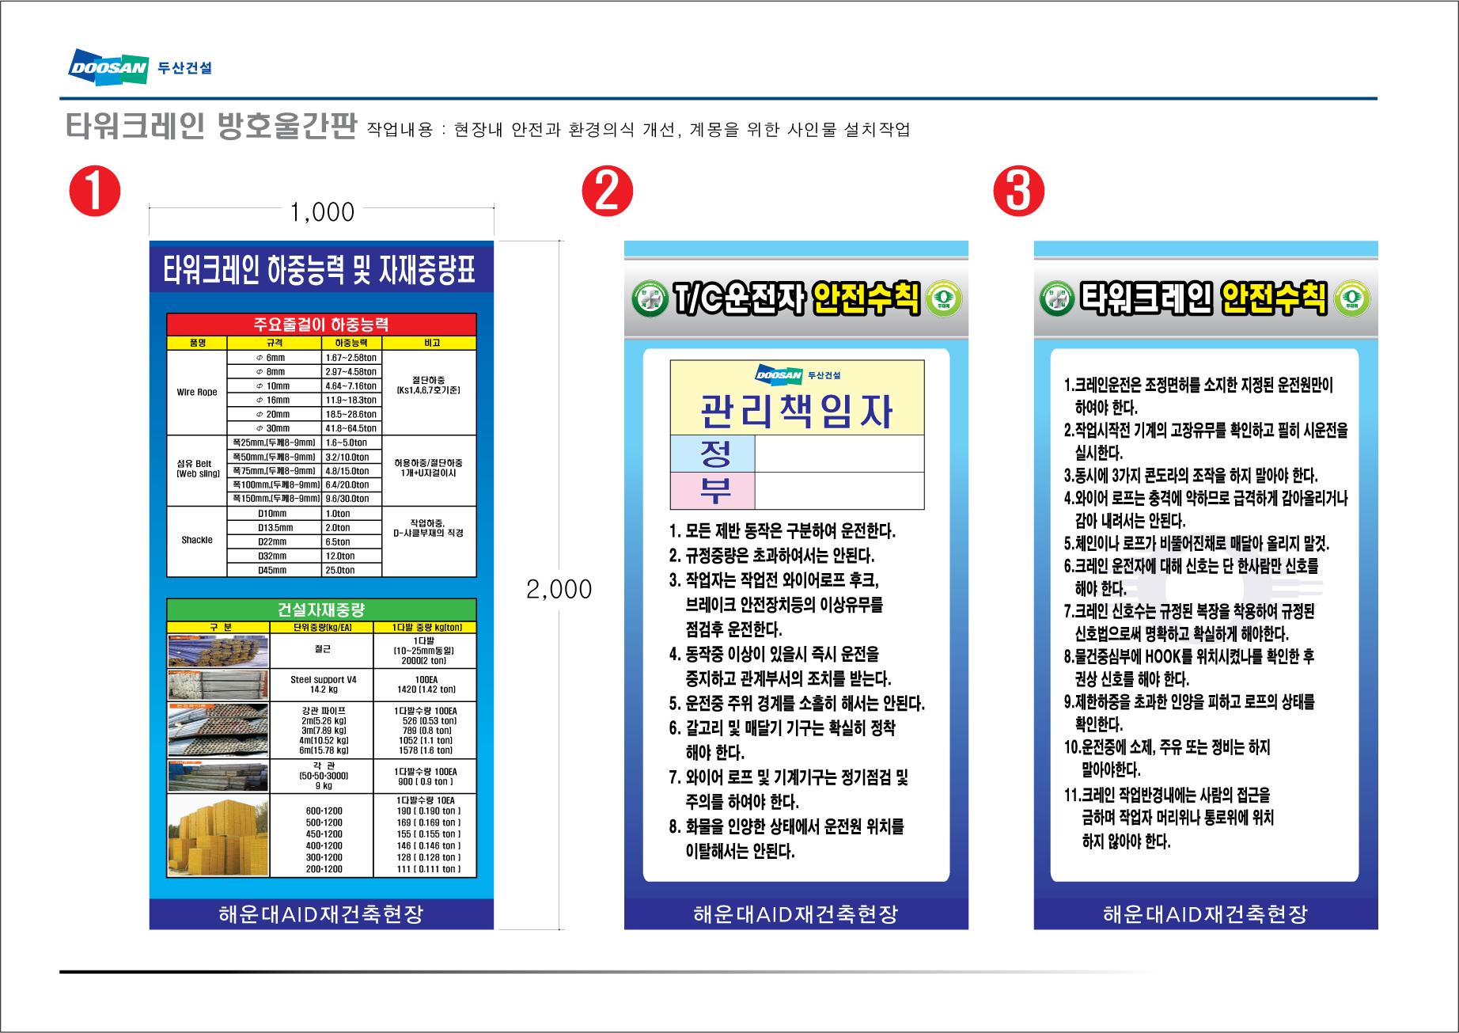Click rule 8 화물을 인양한 상태에서 line
Screen dimensions: 1459x1033
786,827
